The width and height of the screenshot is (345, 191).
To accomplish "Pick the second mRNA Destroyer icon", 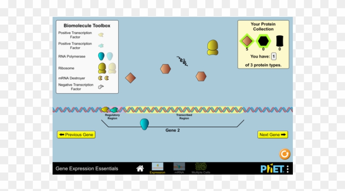I will click(107, 78).
